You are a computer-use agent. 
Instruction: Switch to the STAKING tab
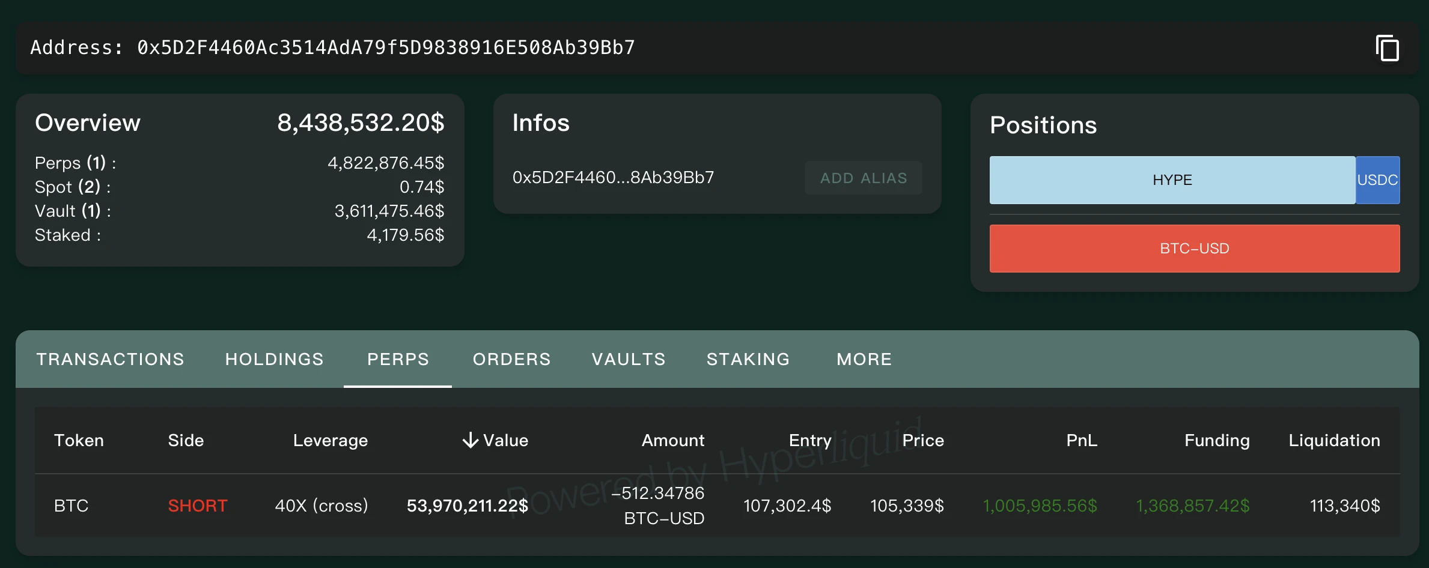[748, 359]
